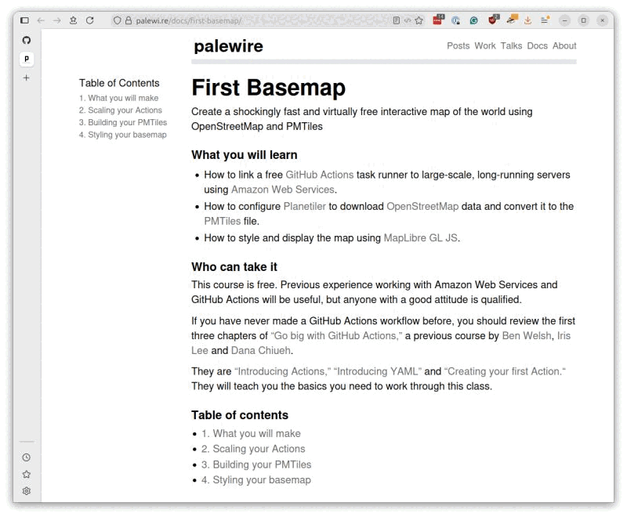Follow the GitHub Actions link
The image size is (627, 517).
click(320, 175)
